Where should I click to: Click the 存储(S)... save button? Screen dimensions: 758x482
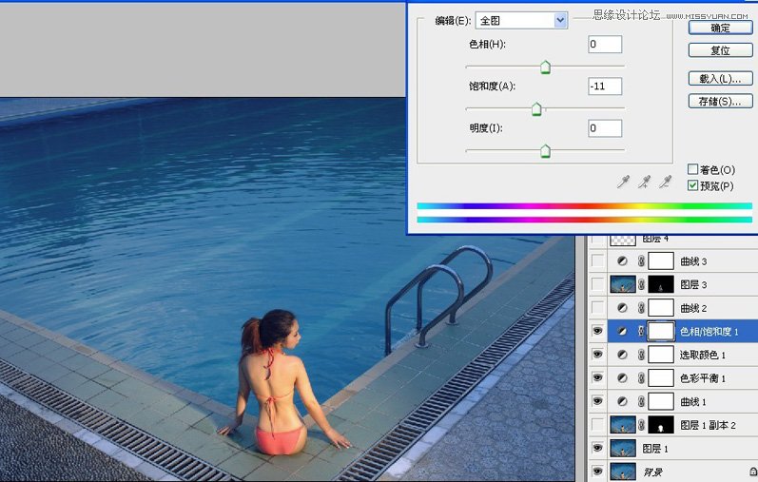coord(720,101)
